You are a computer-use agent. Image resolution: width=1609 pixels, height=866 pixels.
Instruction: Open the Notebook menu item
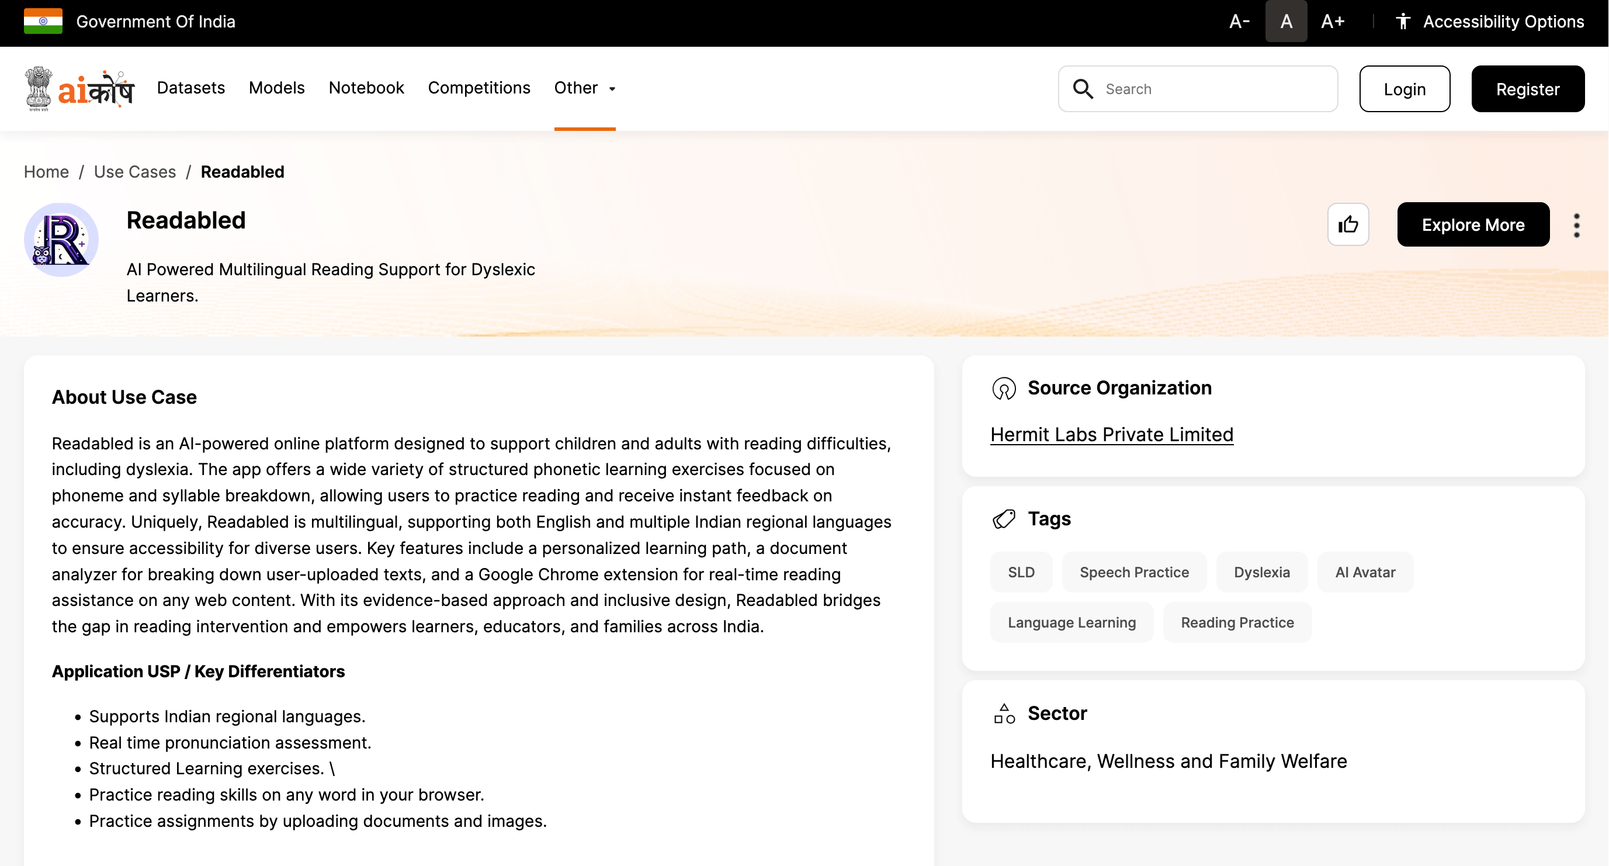click(x=367, y=88)
